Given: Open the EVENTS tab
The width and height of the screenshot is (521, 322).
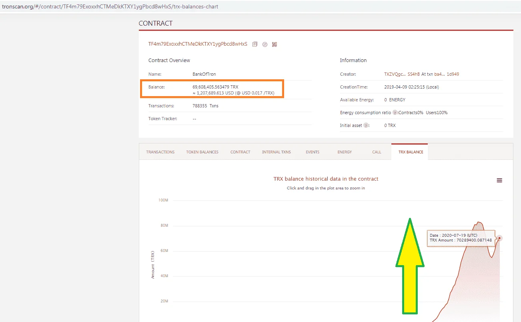Looking at the screenshot, I should pyautogui.click(x=313, y=152).
